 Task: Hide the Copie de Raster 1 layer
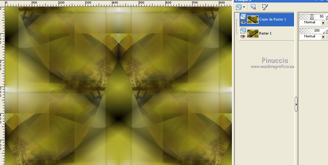(243, 23)
